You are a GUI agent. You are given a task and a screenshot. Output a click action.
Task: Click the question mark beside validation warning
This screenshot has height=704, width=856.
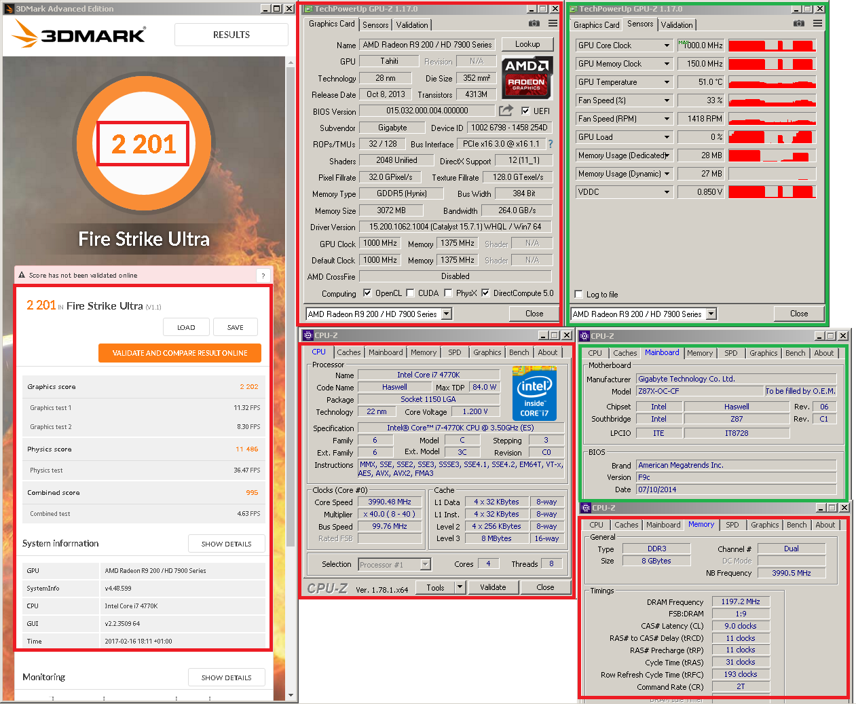coord(263,275)
